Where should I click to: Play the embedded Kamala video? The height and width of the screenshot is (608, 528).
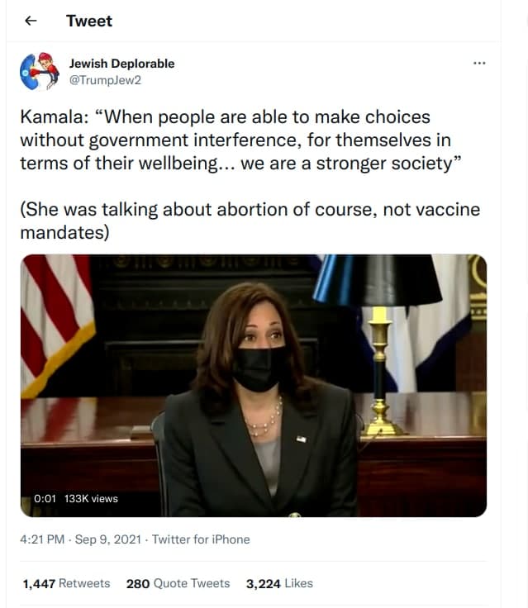(254, 386)
